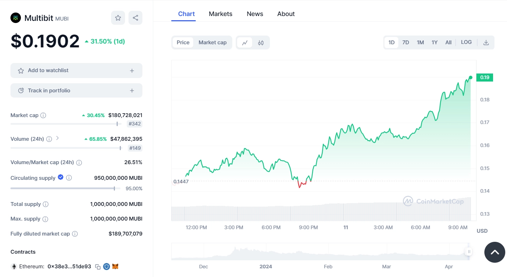Viewport: 507px width, 277px height.
Task: Click the #342 market cap rank badge
Action: coord(134,124)
